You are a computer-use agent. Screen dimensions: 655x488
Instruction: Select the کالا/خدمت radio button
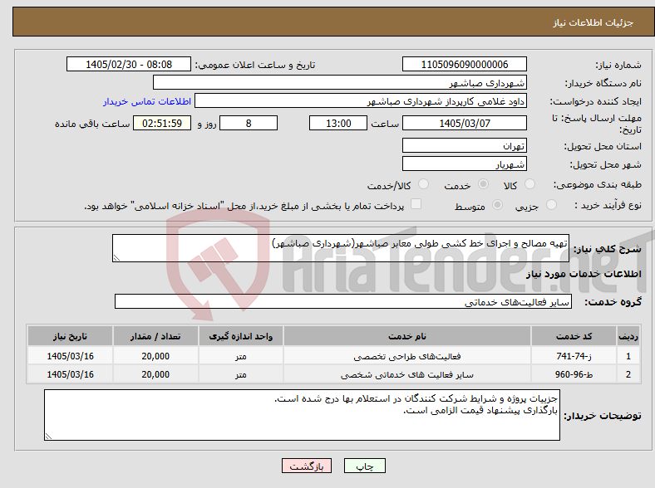coord(423,184)
